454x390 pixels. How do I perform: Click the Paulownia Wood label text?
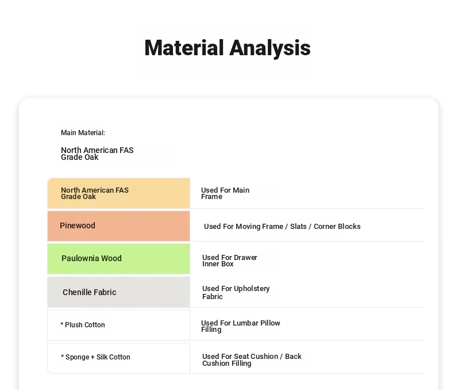tap(91, 258)
